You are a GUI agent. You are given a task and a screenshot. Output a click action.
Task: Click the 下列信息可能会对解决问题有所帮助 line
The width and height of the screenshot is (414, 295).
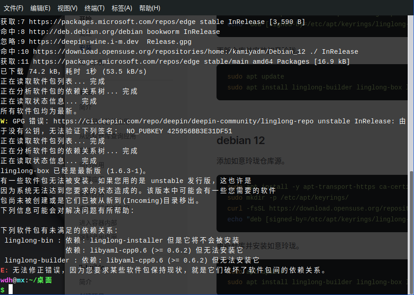point(68,211)
